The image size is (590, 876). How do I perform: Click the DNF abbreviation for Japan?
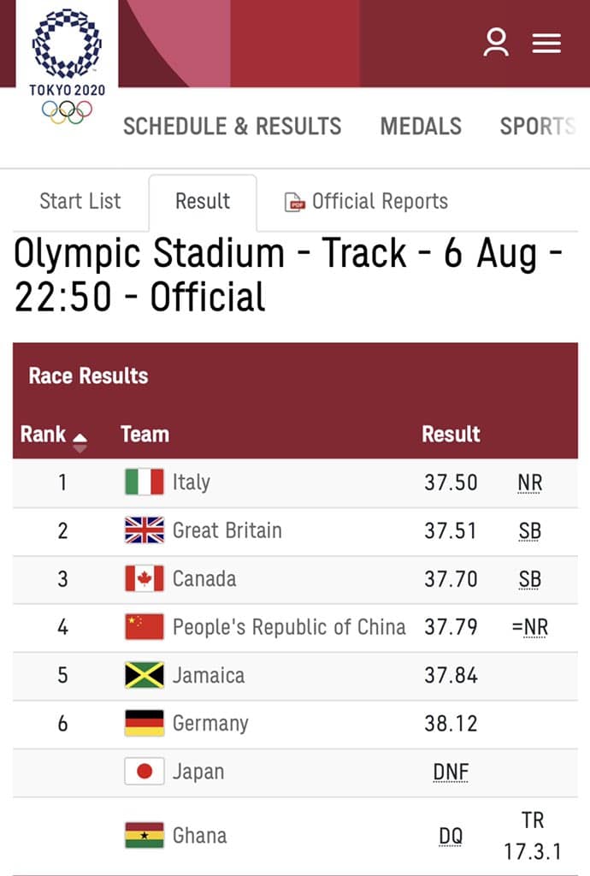pos(451,772)
